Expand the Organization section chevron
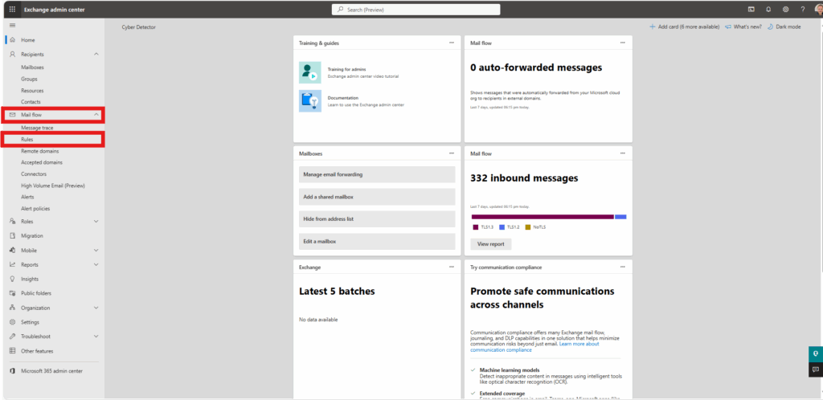 click(x=96, y=308)
